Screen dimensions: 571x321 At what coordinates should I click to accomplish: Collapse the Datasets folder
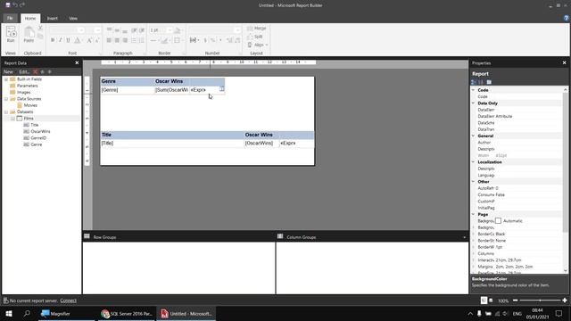(x=6, y=111)
